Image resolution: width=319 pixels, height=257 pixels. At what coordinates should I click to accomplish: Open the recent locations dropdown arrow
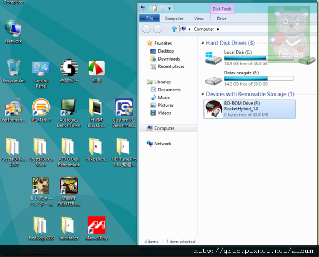pyautogui.click(x=167, y=29)
